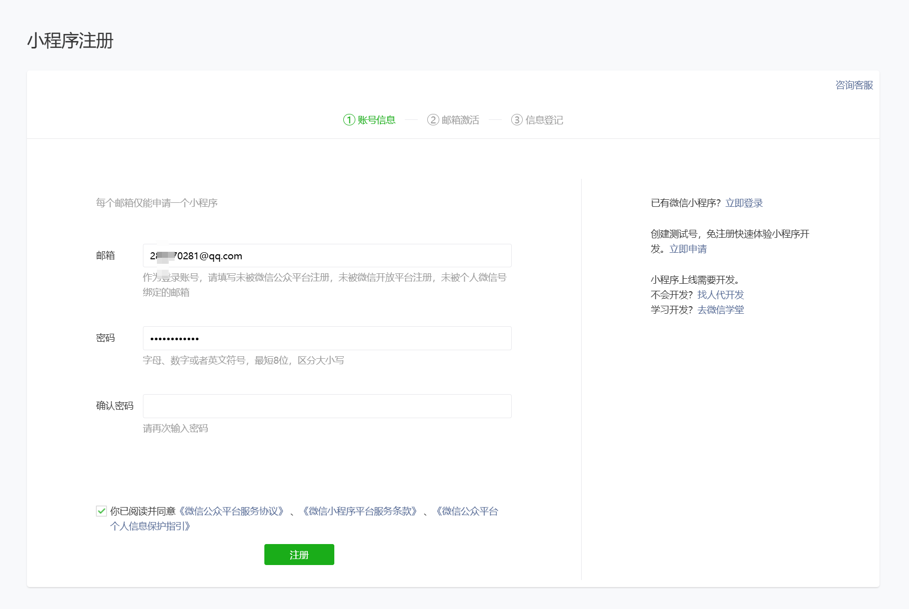Click text 已有微信小程序?
This screenshot has height=609, width=909.
click(x=686, y=203)
